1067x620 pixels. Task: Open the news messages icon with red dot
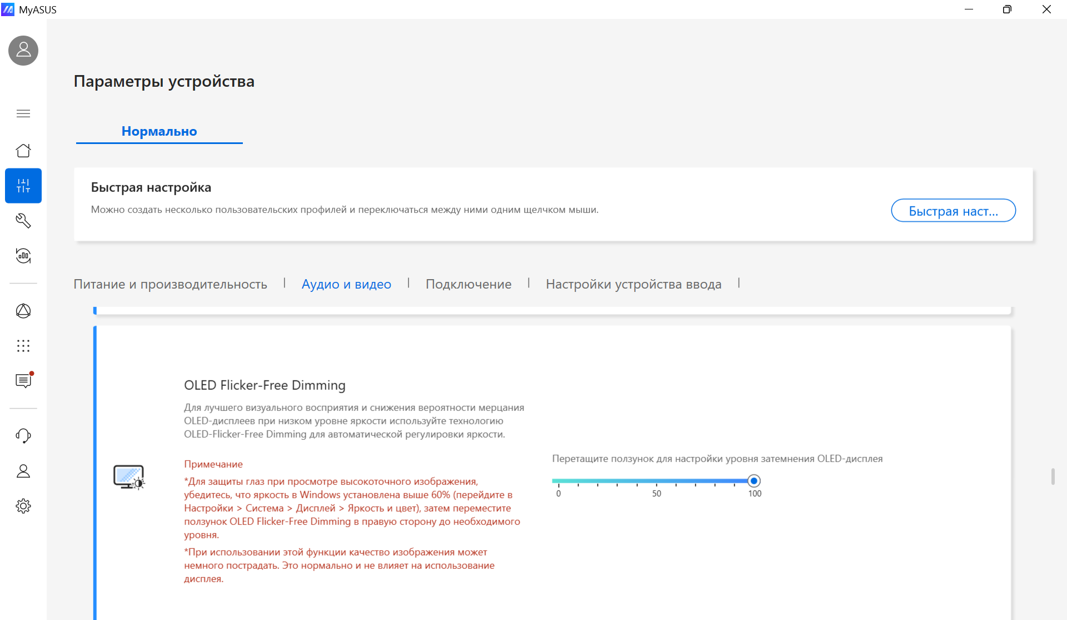23,380
